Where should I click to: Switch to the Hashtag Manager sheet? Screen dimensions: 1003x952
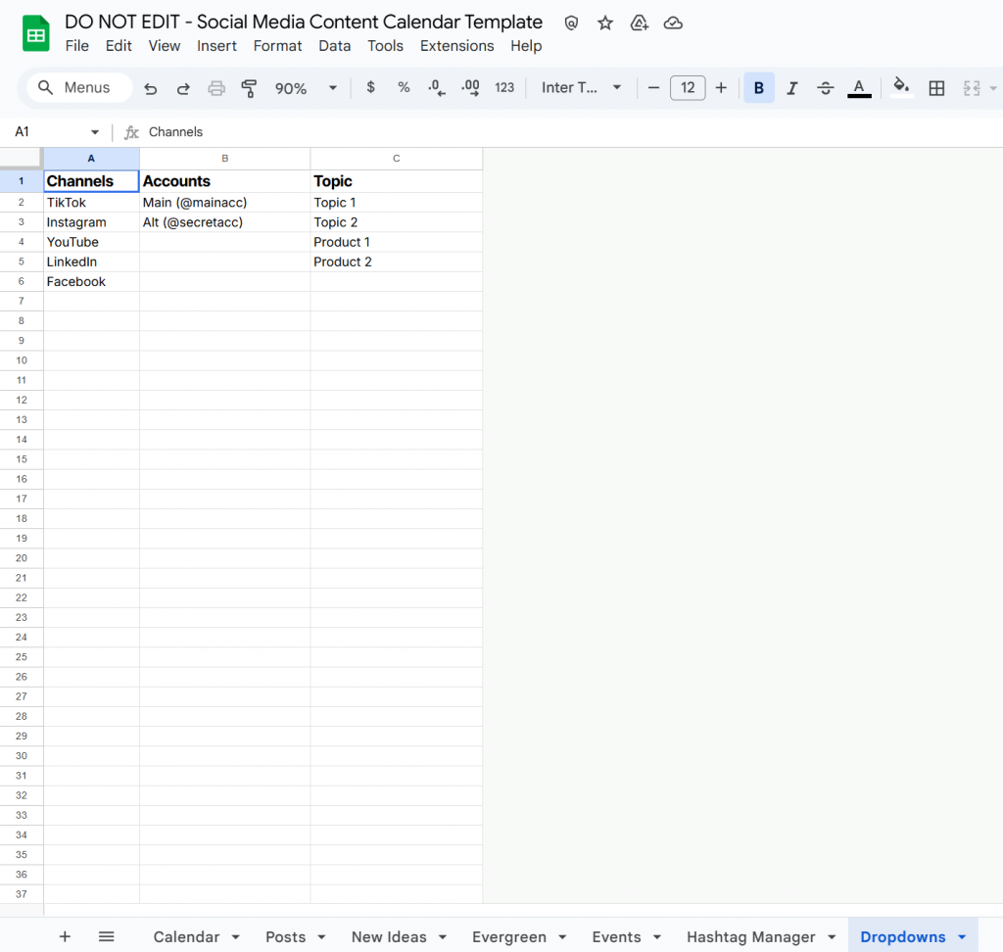click(750, 936)
